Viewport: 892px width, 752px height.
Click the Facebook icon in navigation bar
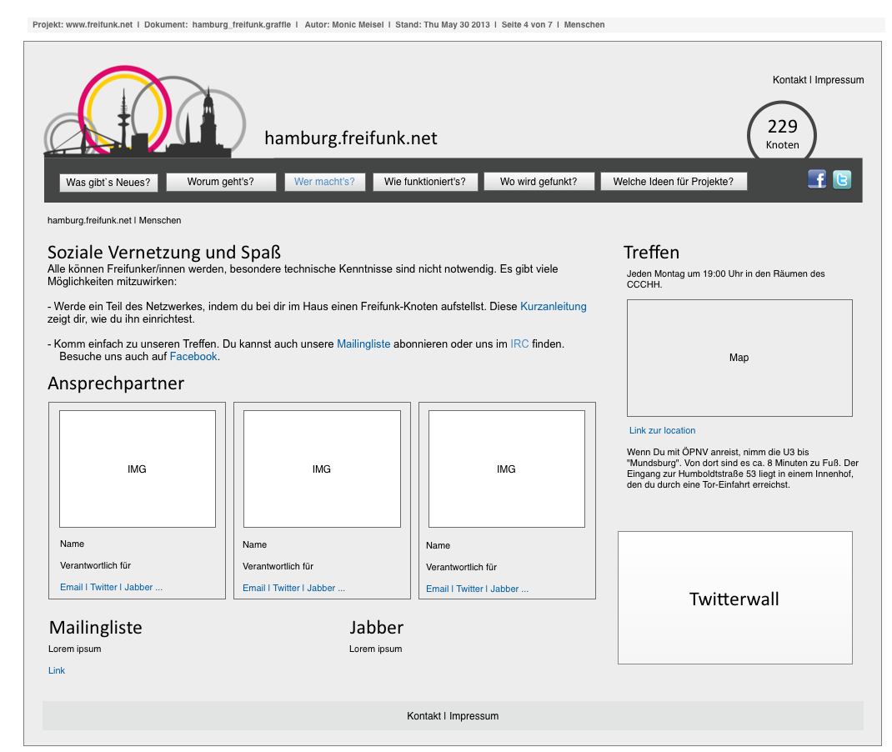[817, 179]
